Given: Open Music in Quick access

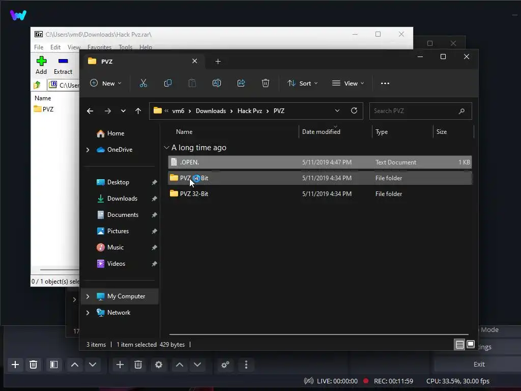Looking at the screenshot, I should 115,247.
